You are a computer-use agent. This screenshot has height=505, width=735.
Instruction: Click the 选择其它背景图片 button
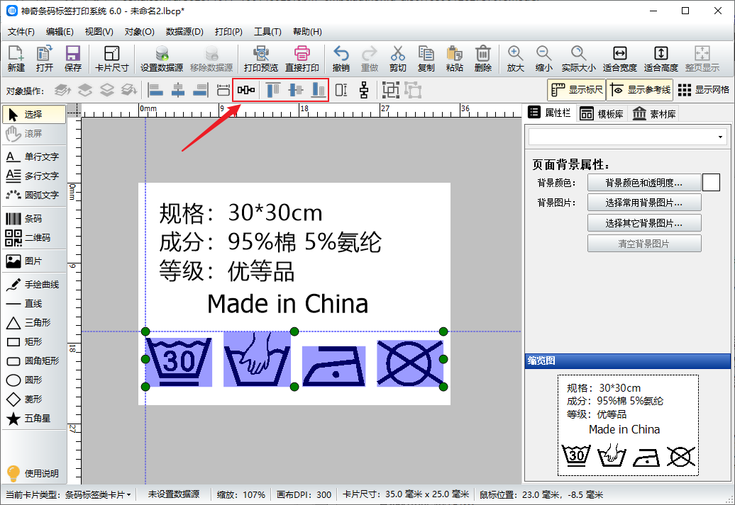[x=644, y=223]
